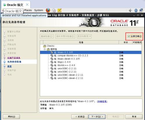The image size is (145, 120).
Task: Open the System menu
Action: point(39,10)
